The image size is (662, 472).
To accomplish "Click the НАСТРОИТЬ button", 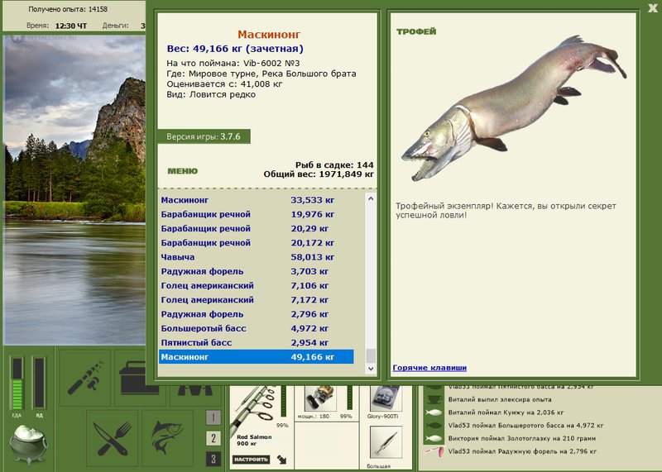I will pos(252,460).
